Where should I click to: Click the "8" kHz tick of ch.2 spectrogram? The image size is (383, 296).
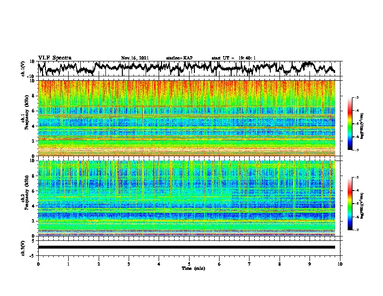tap(34, 176)
